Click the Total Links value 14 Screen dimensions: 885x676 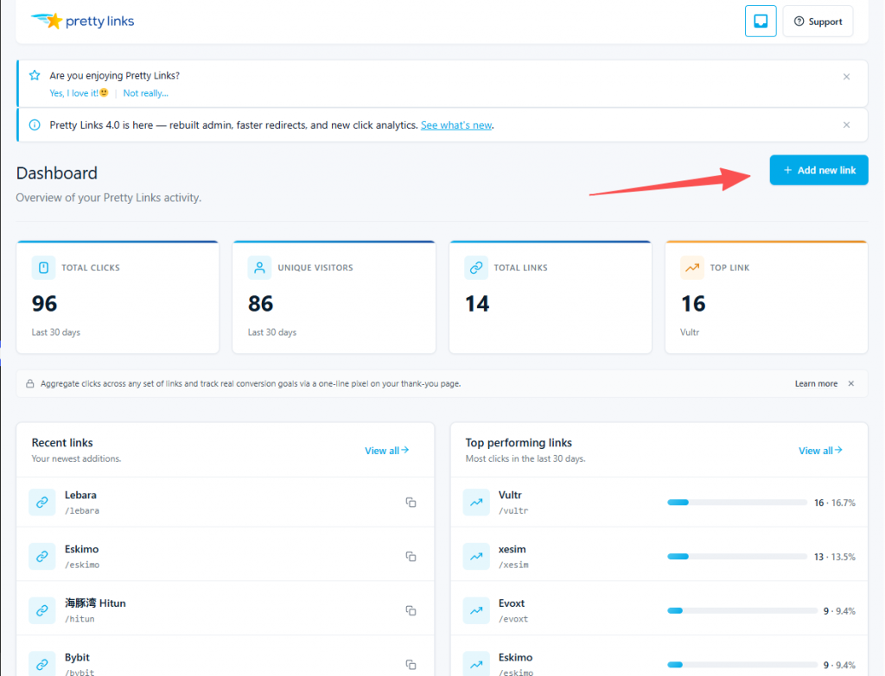477,304
